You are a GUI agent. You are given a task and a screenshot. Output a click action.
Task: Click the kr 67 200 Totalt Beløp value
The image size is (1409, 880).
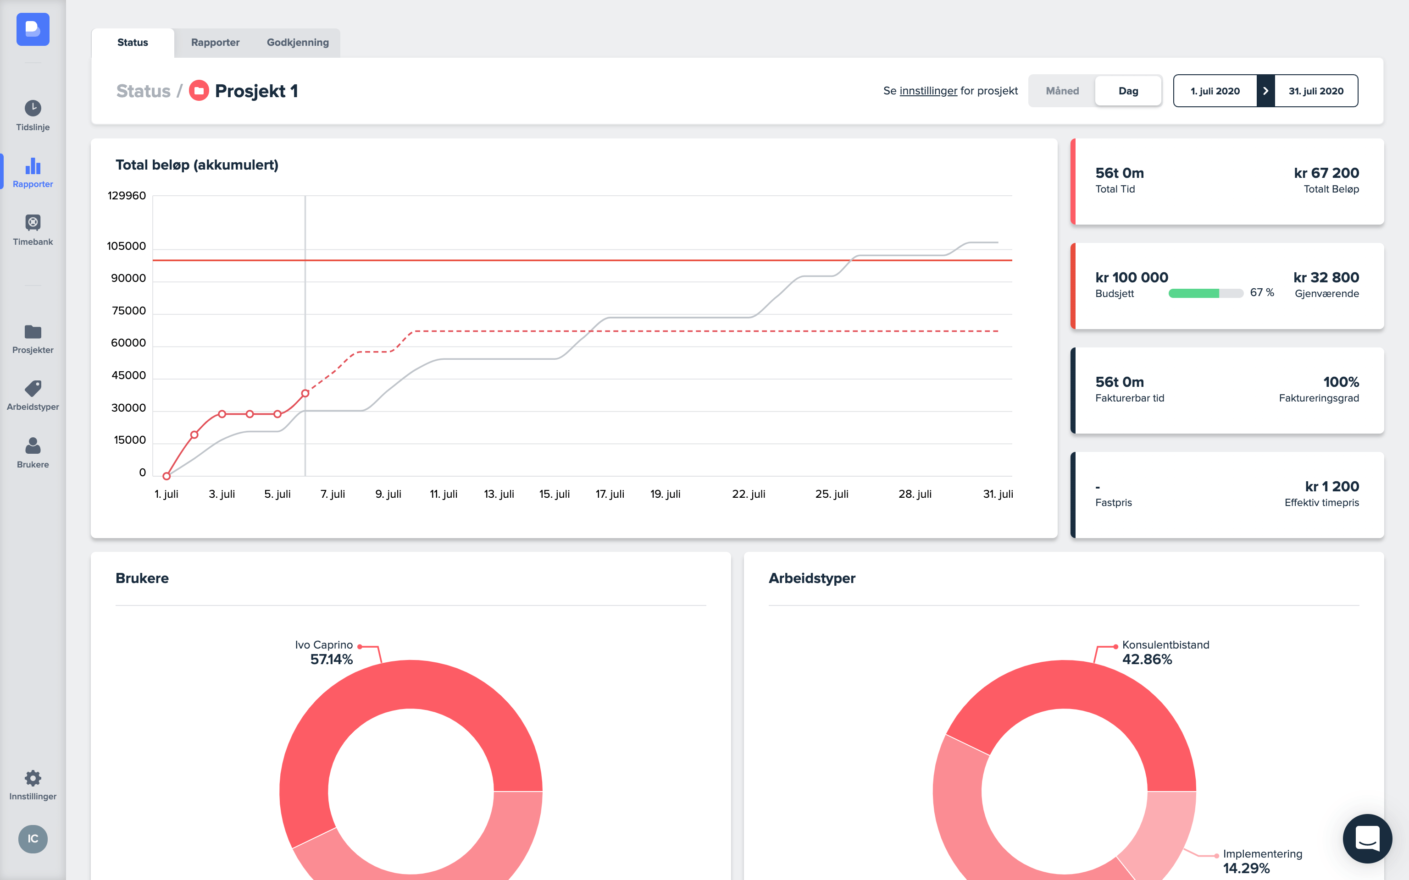click(1326, 173)
